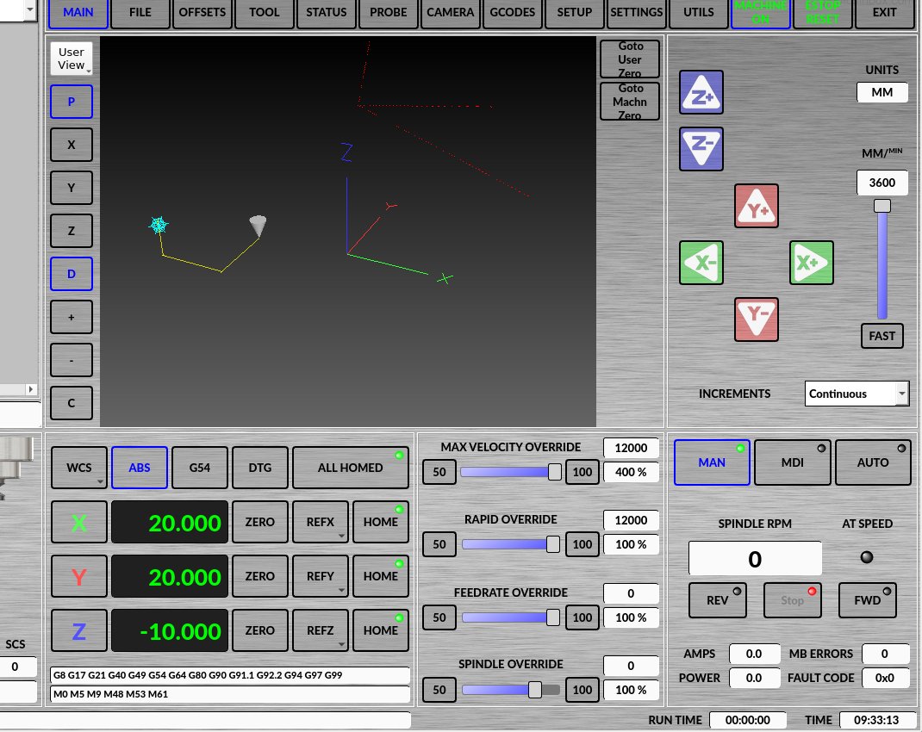Toggle dimensions display with D button

(72, 274)
